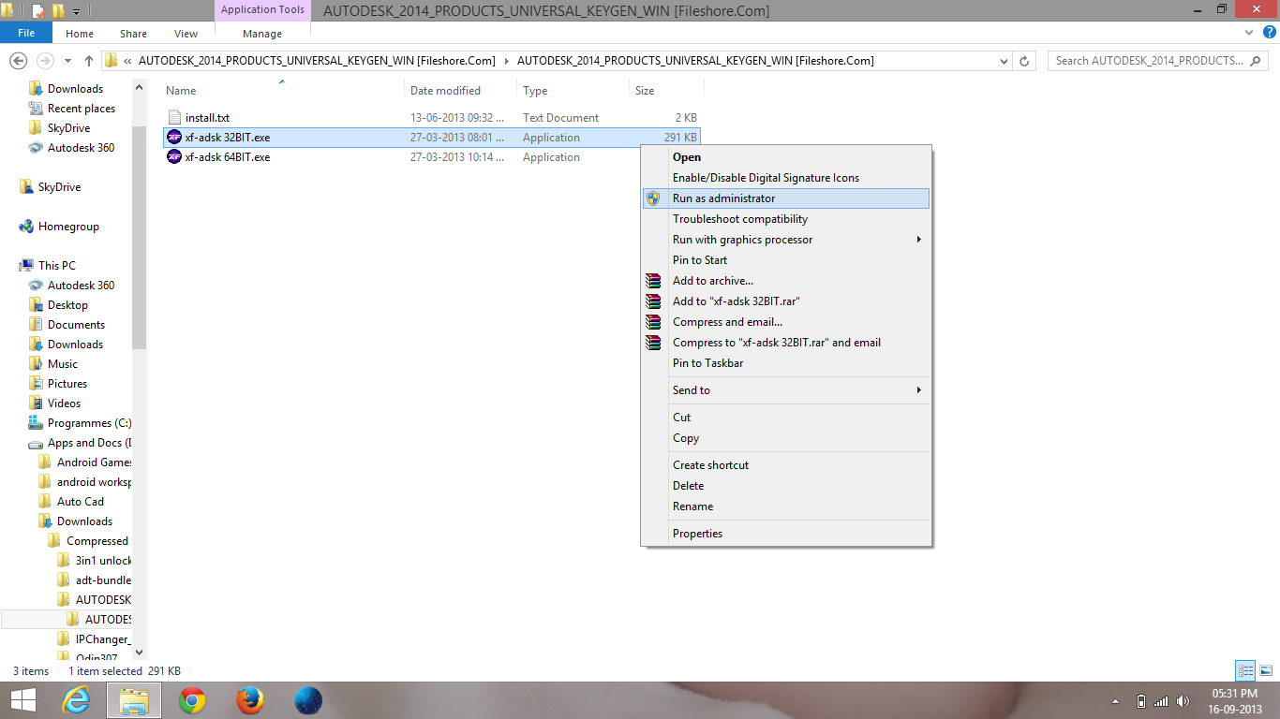The image size is (1280, 719).
Task: Open the Customize Quick Access Toolbar dropdown
Action: 76,11
